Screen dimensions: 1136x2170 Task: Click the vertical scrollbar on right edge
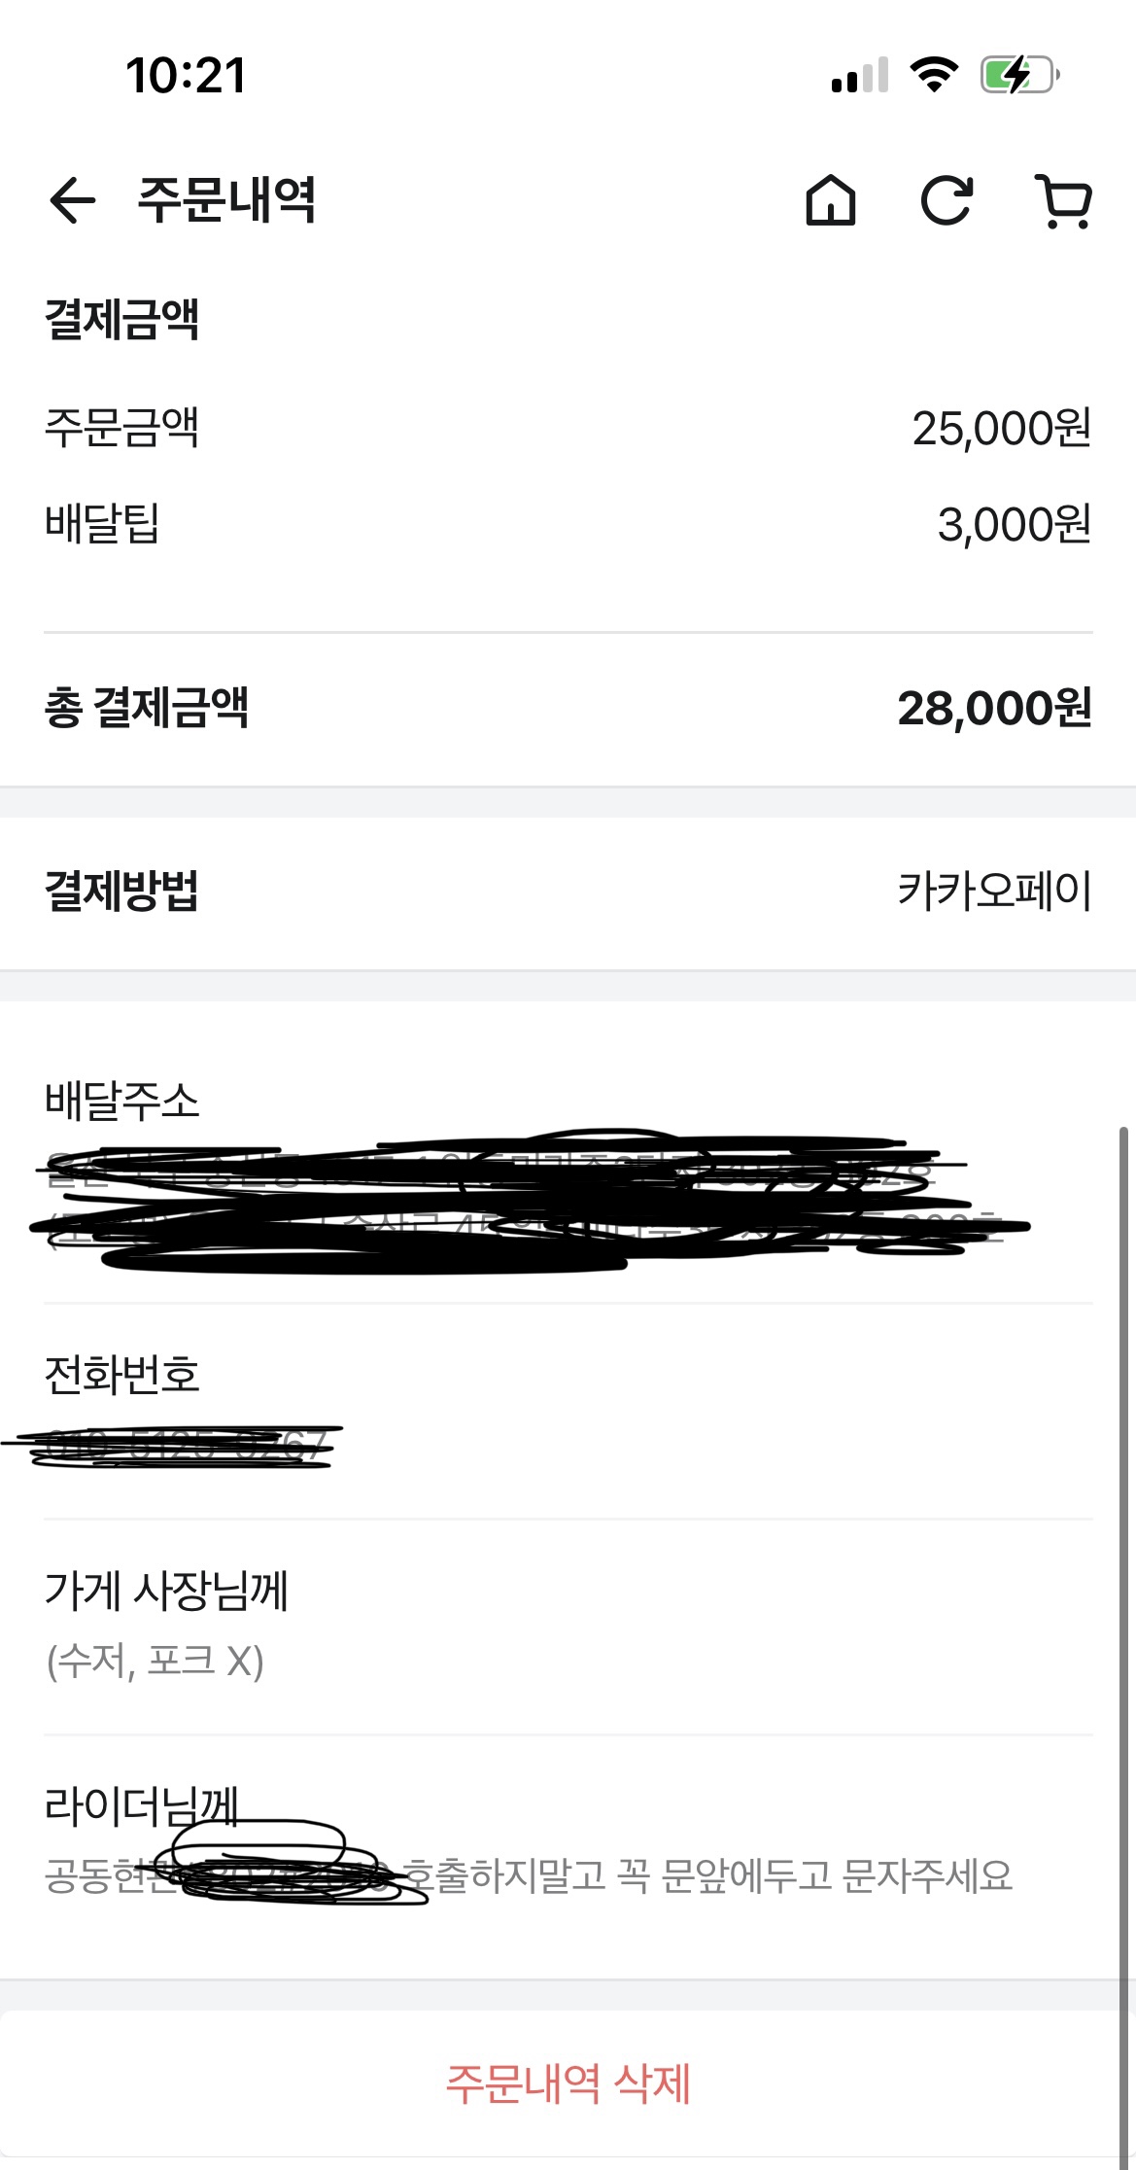pyautogui.click(x=1123, y=1556)
